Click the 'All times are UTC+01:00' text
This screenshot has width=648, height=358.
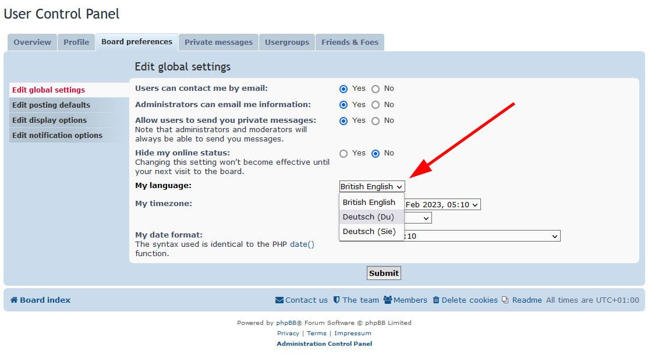pos(593,300)
